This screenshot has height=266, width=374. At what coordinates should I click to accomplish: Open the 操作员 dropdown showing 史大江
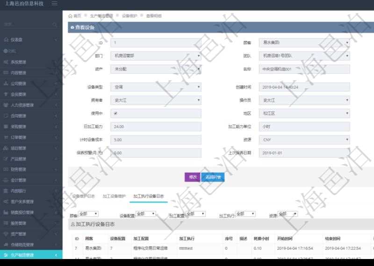click(x=304, y=100)
